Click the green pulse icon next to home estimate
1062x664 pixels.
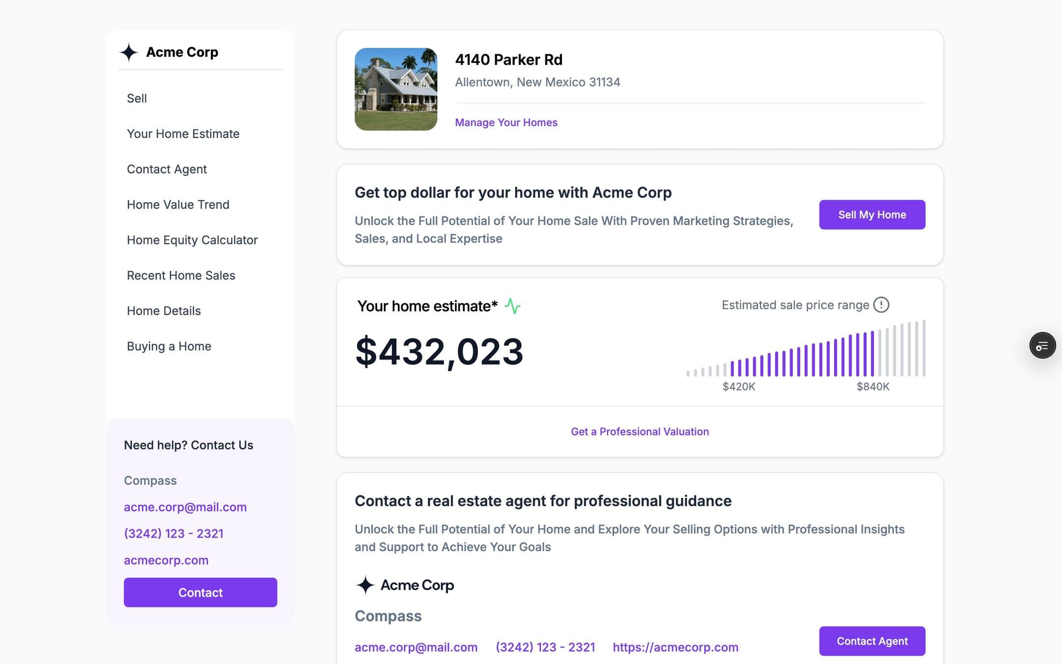click(x=512, y=306)
